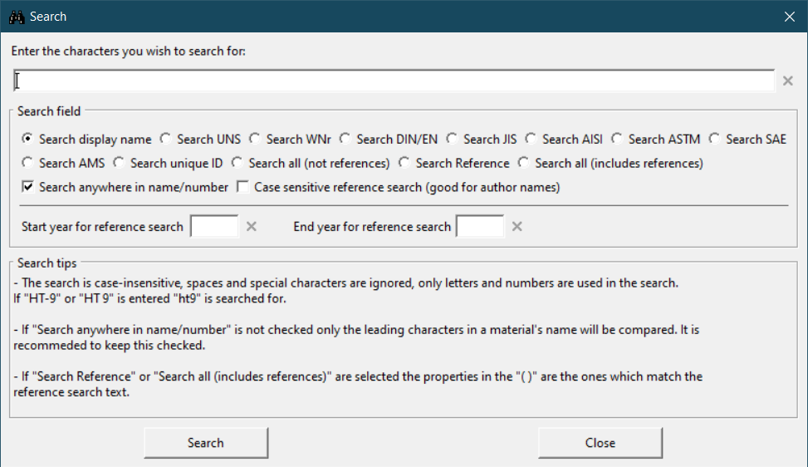Choose Search WNr radio button
The image size is (808, 467).
click(255, 140)
